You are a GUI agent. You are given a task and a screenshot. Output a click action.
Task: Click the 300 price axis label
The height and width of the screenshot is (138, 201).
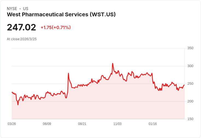coord(190,66)
